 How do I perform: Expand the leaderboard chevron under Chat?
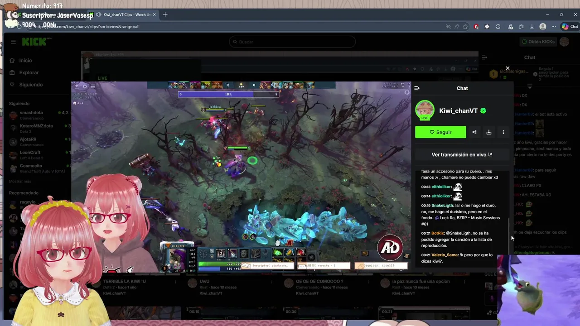[x=530, y=86]
